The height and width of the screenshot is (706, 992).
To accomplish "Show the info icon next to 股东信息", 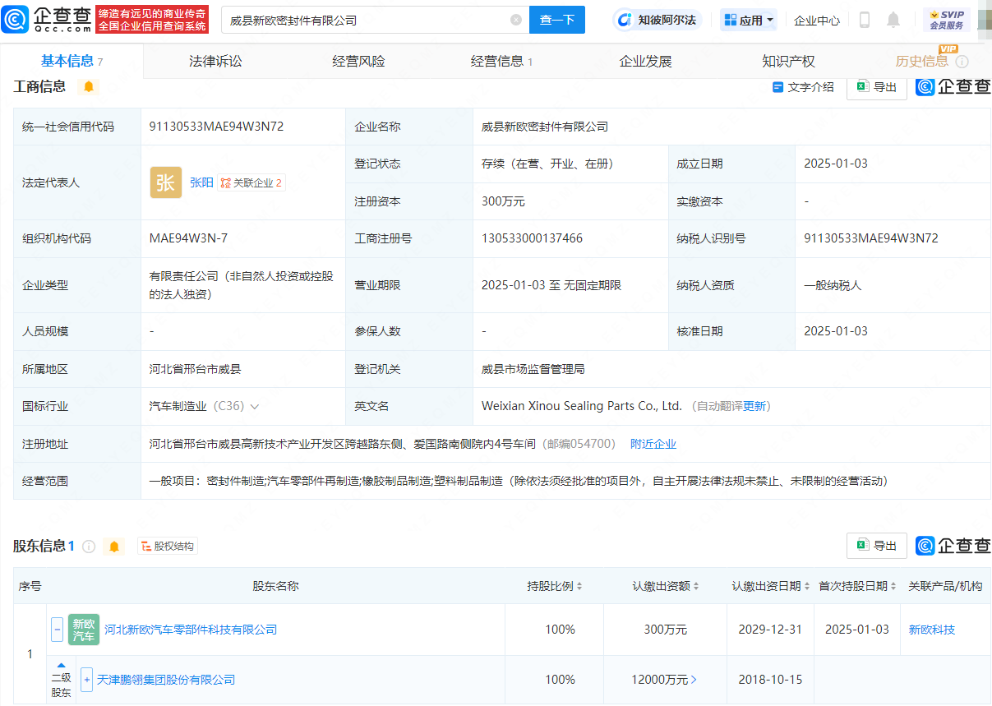I will click(x=89, y=547).
